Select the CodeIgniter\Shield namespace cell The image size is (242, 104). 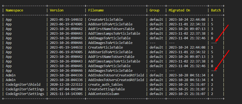point(23,85)
